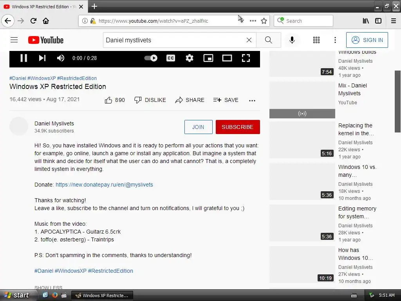
Task: Launch Firefox from quick launch bar
Action: click(54, 295)
